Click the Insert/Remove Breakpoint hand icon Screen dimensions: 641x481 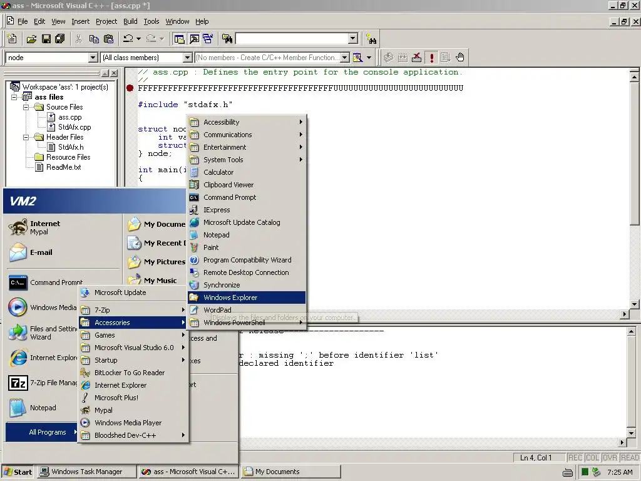460,58
